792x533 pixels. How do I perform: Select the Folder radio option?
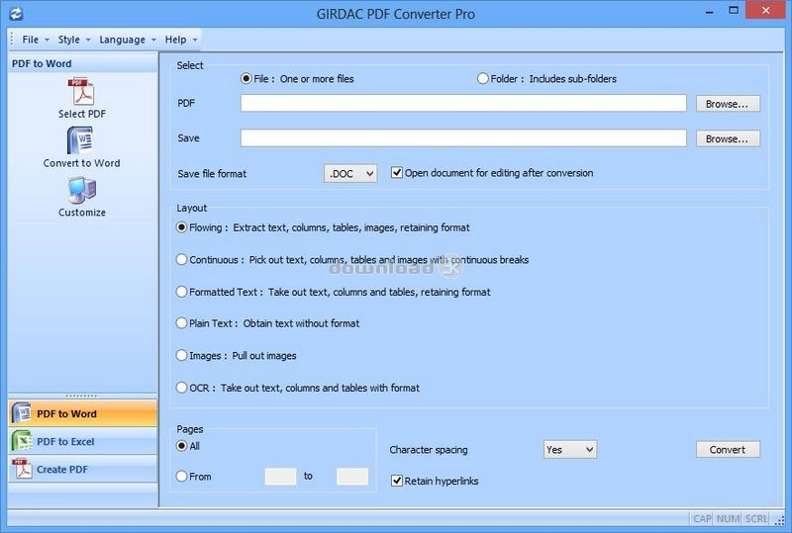[483, 79]
